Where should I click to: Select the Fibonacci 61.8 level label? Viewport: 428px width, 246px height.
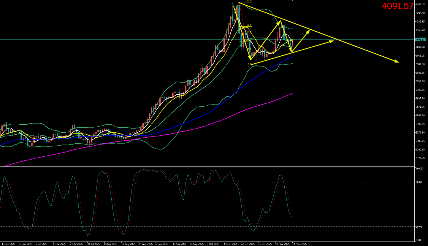(249, 25)
